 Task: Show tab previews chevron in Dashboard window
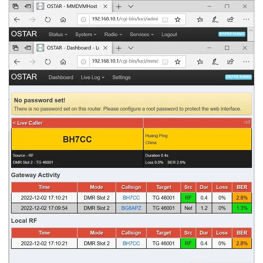coord(131,48)
